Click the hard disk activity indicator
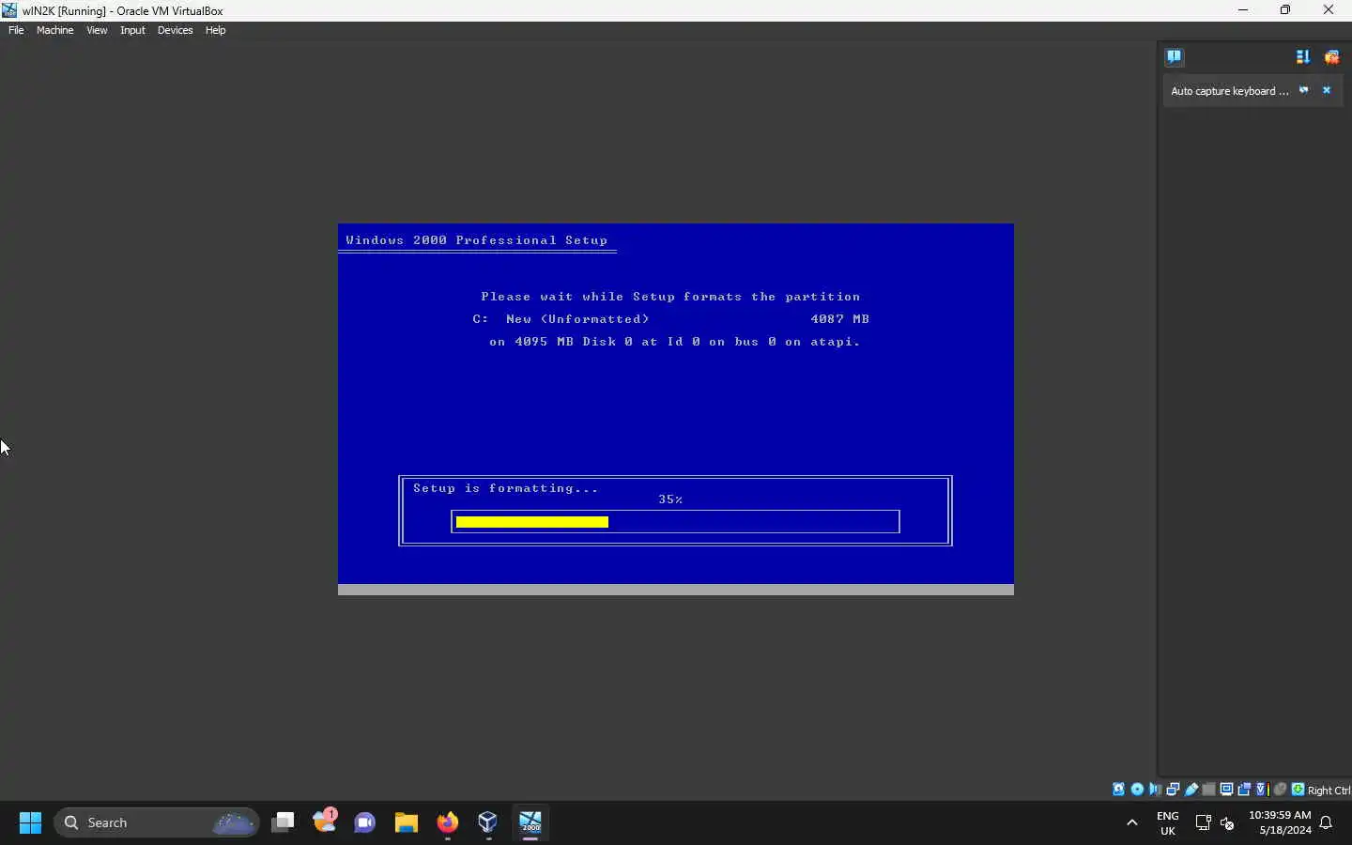 [x=1118, y=790]
